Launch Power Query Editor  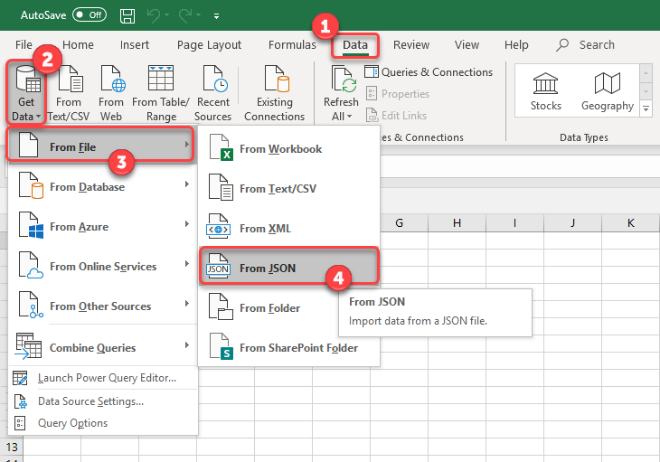(x=106, y=378)
